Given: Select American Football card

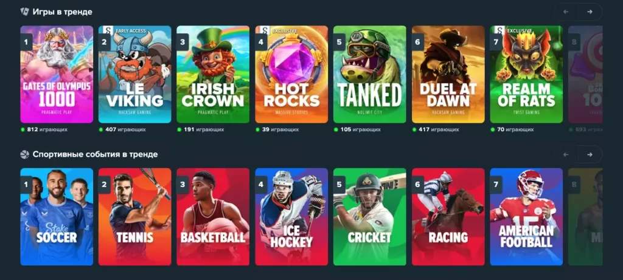Looking at the screenshot, I should [x=526, y=217].
